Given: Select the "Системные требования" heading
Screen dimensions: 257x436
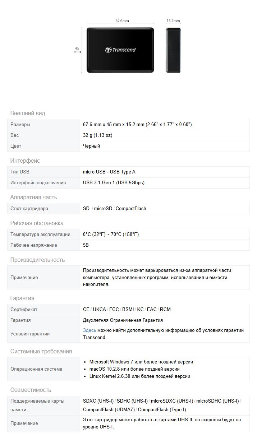Looking at the screenshot, I should (x=41, y=352).
